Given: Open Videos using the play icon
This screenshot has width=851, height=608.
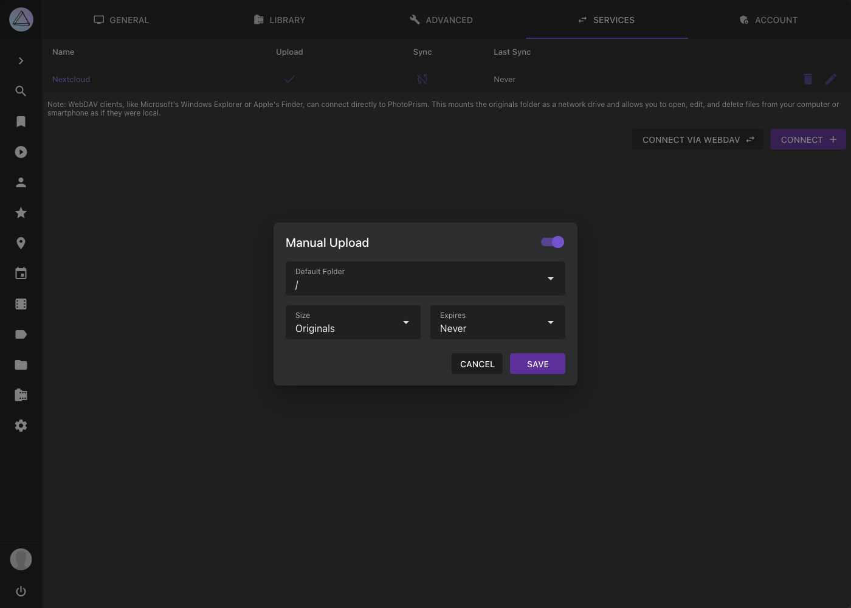Looking at the screenshot, I should [x=21, y=151].
